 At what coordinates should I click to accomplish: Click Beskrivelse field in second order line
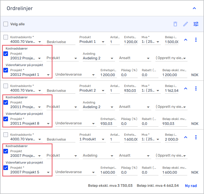(61, 91)
